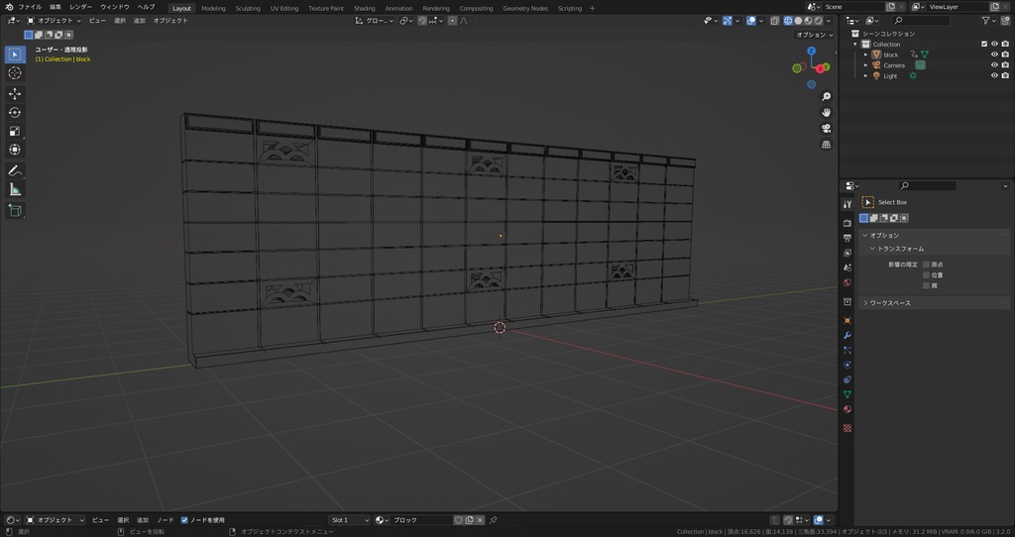Open the Object Data green triangle tab
Screen dimensions: 1015x537
tap(847, 394)
